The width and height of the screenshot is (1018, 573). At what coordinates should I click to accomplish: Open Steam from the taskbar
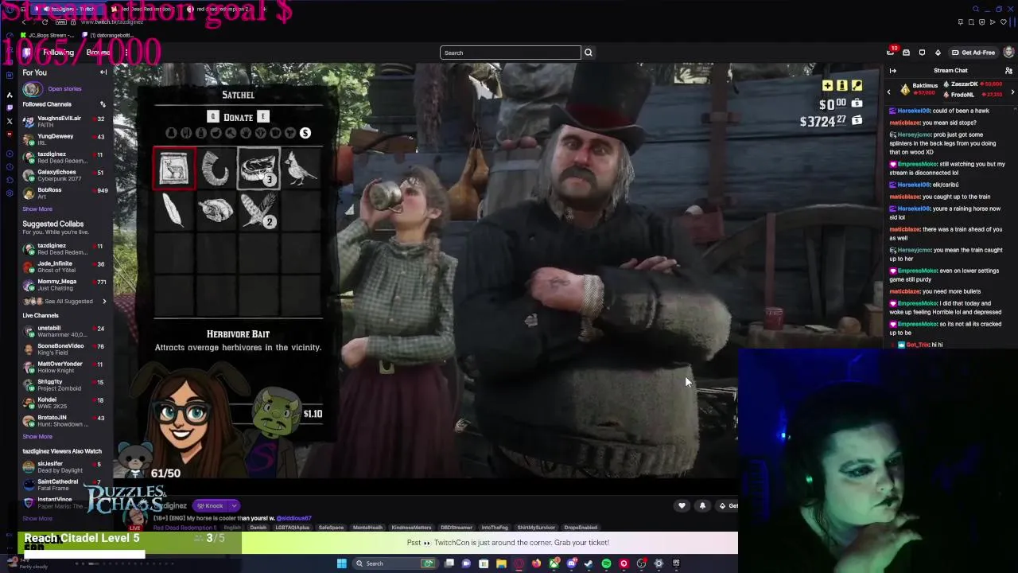pos(589,563)
